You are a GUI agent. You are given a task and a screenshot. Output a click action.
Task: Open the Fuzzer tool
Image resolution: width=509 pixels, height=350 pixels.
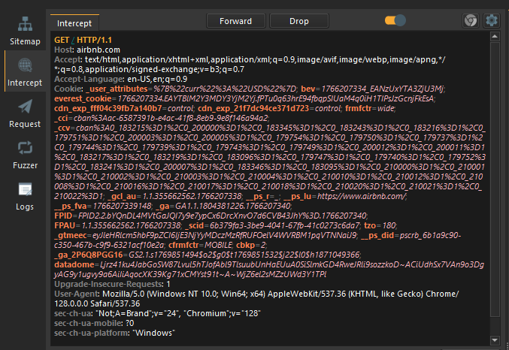(x=25, y=155)
